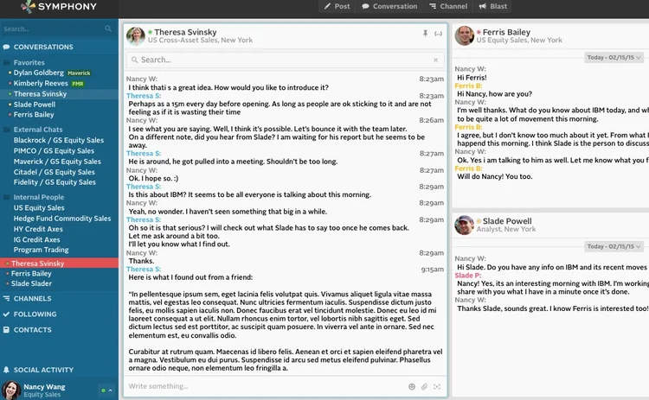Screen dimensions: 649x400
Task: Click the Contacts book icon
Action: pyautogui.click(x=6, y=330)
